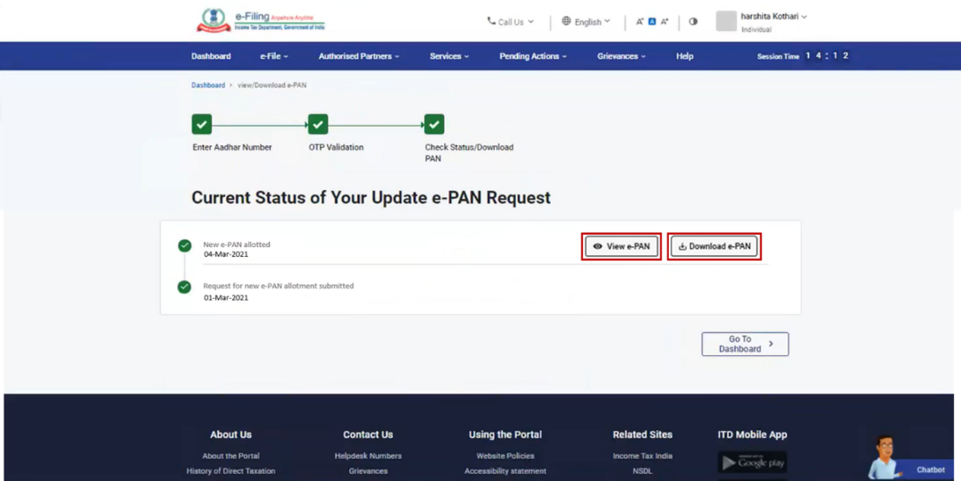Click the OTP Validation step checkmark

coord(318,125)
